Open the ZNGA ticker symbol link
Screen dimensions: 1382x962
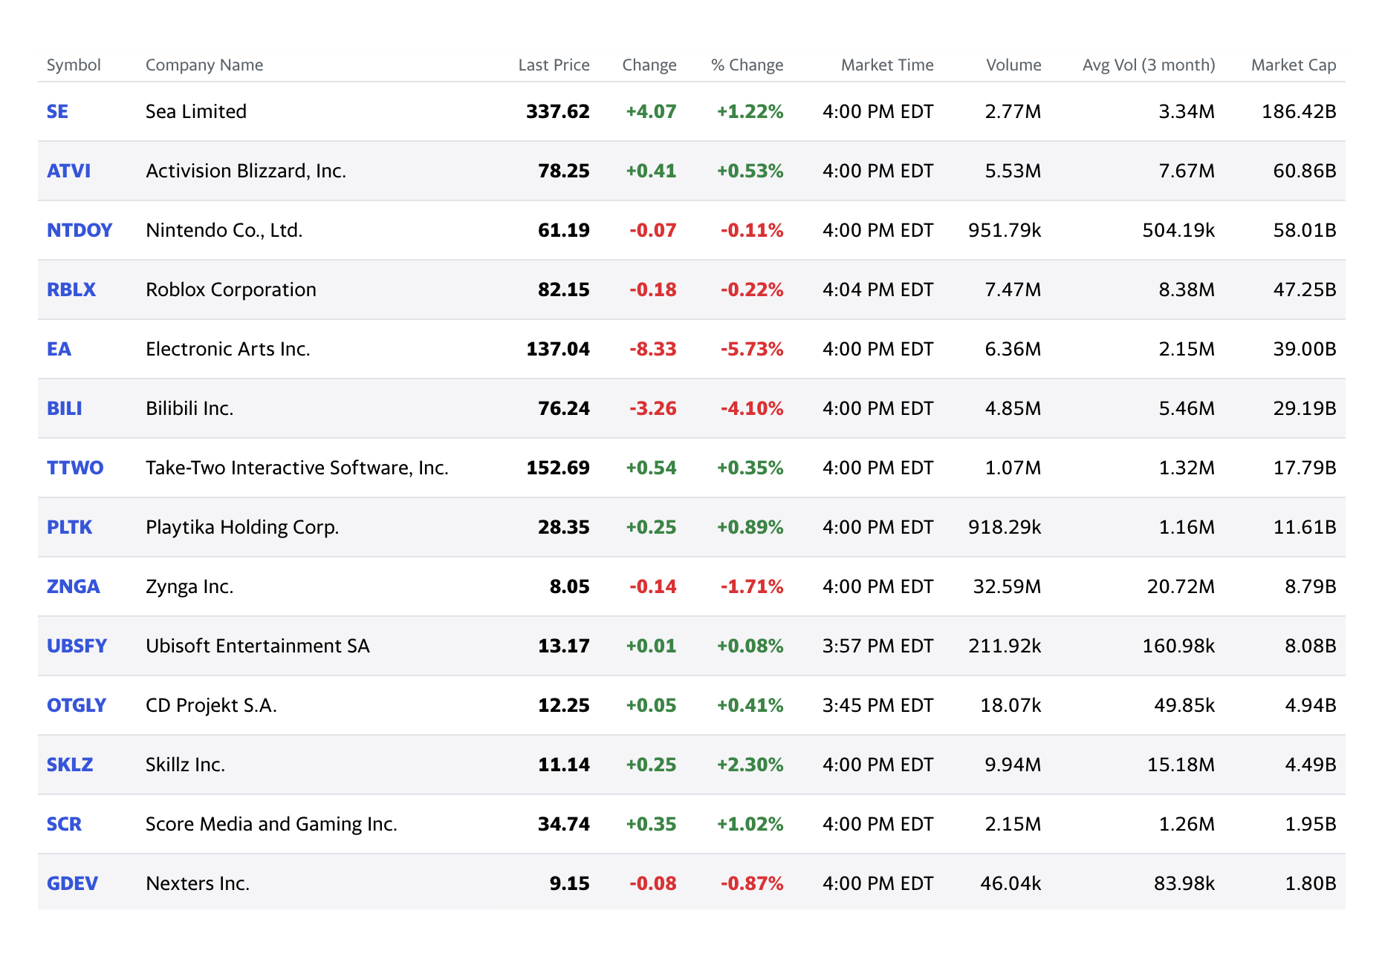(x=73, y=586)
